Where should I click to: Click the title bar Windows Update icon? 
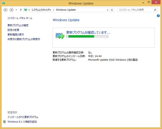coord(4,3)
